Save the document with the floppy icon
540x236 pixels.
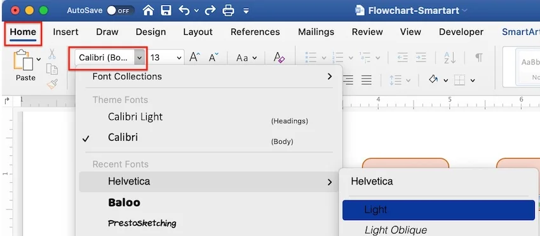[166, 10]
